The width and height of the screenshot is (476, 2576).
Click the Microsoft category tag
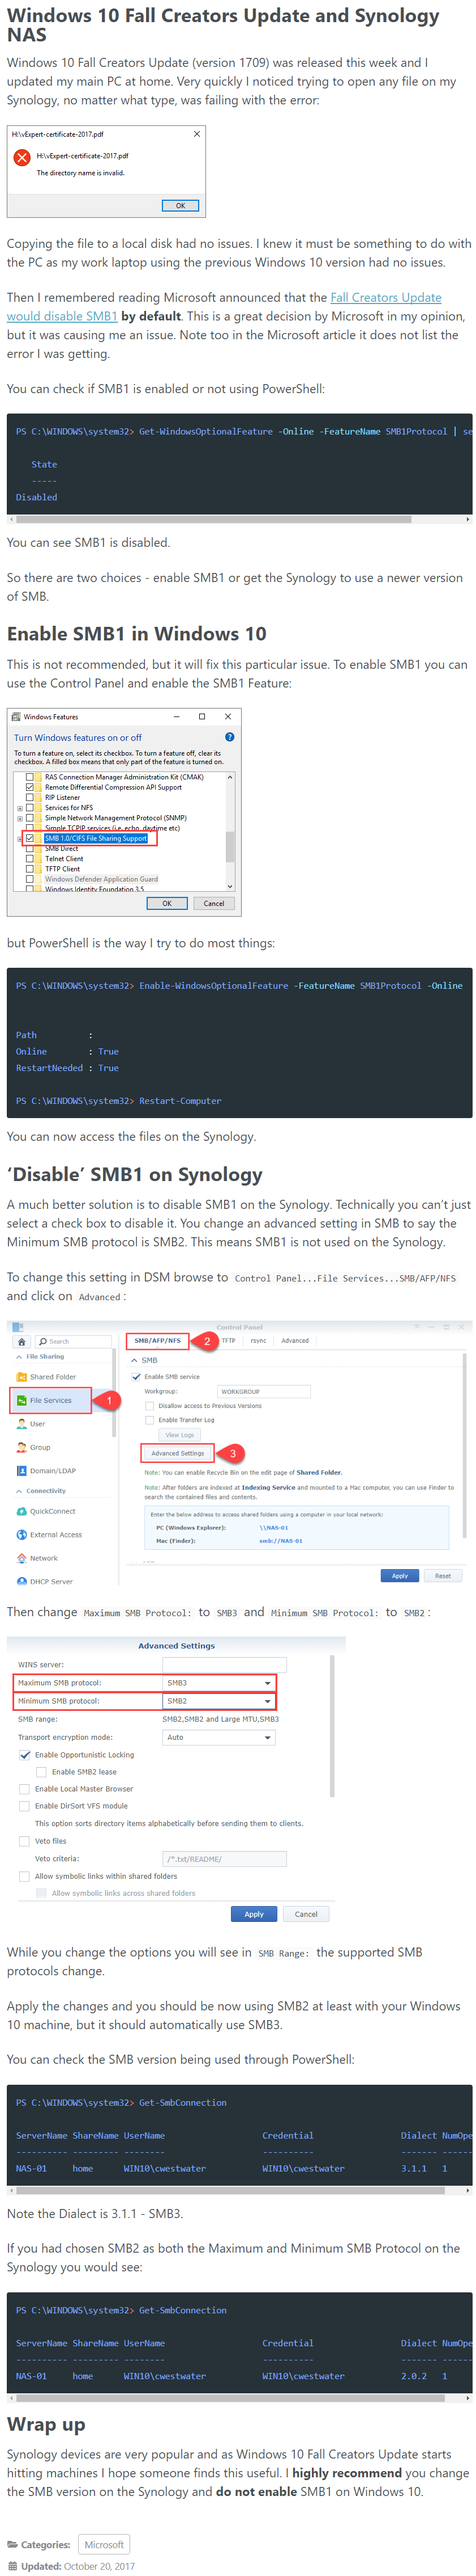click(104, 2545)
